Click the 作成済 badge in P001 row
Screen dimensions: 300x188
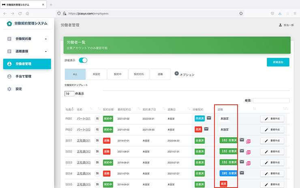199,119
